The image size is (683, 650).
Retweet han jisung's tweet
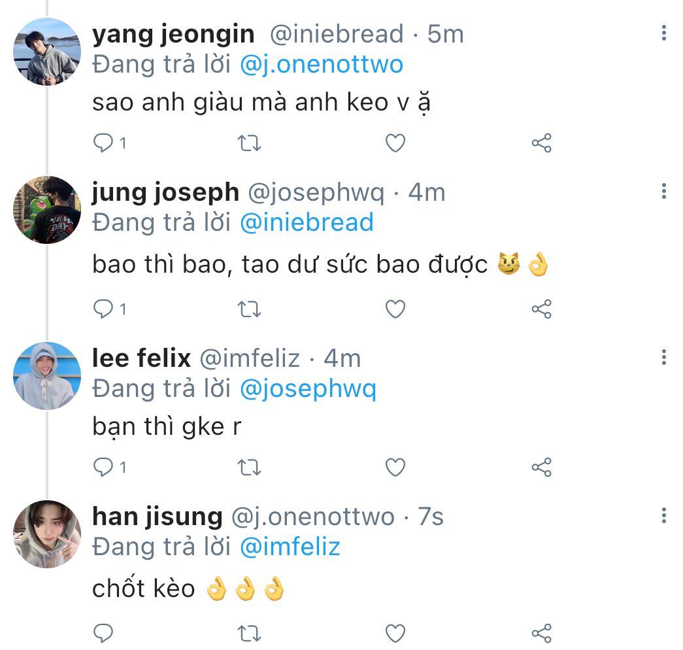pos(249,632)
